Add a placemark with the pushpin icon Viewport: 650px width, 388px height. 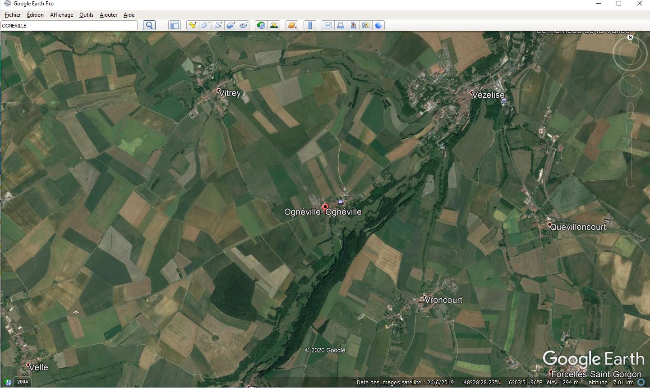pos(193,25)
